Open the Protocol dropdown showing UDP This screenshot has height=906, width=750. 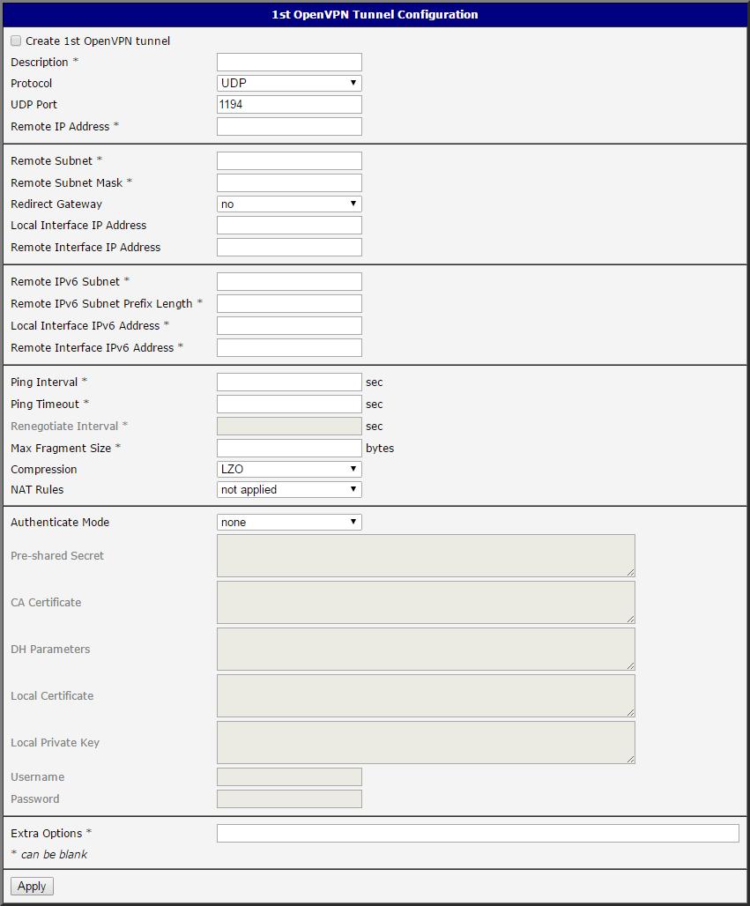tap(289, 83)
